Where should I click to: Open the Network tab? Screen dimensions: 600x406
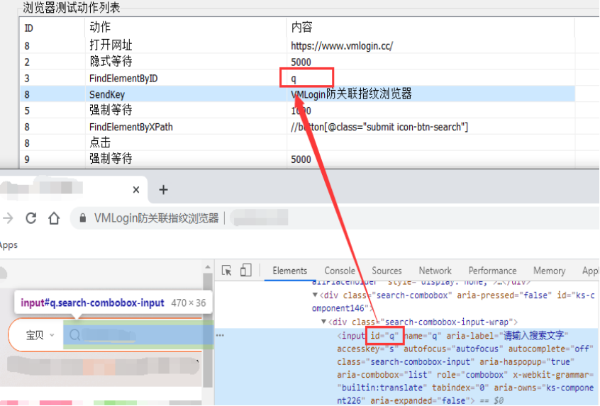point(435,271)
